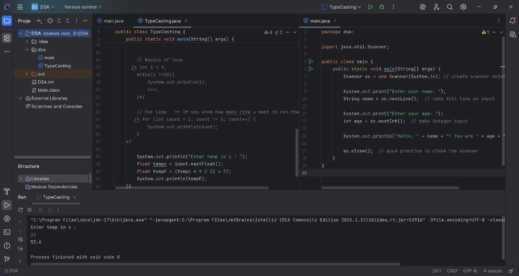Screen dimensions: 519x276
Task: Click the Stop process square
Action: coord(29,210)
